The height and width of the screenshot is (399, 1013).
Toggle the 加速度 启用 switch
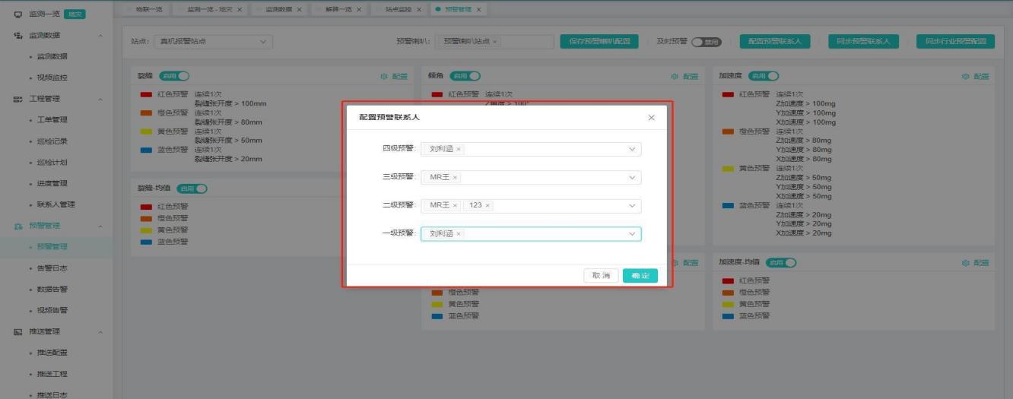[x=763, y=76]
